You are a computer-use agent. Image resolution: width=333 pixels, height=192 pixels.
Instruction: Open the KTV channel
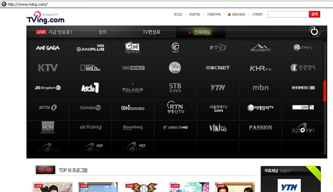48,68
